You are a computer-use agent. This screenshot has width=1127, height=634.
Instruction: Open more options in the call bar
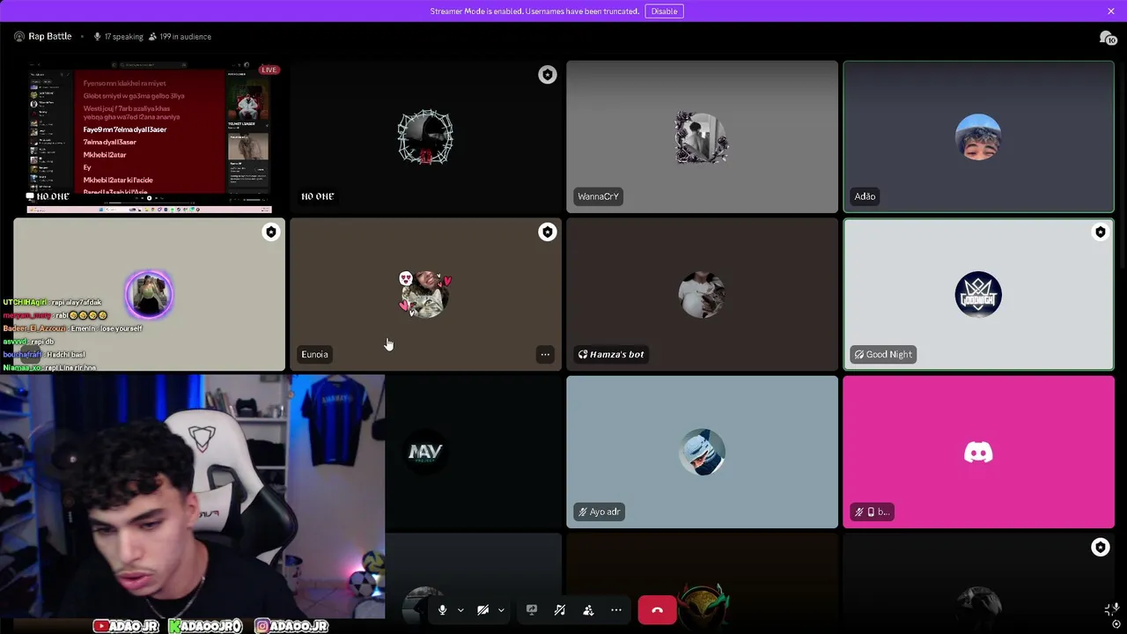point(616,610)
